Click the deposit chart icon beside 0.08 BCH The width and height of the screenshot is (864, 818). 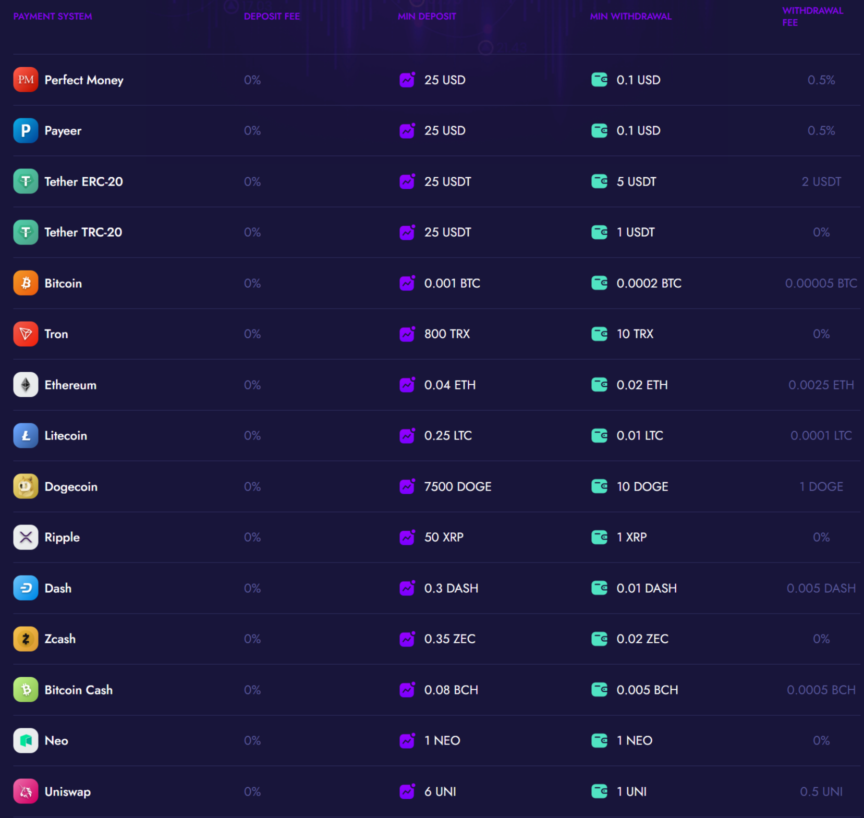[x=407, y=690]
